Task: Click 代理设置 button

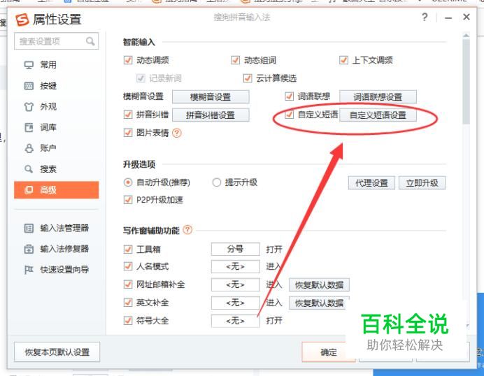Action: (x=371, y=183)
